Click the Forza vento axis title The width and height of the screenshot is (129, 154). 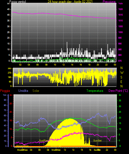(x=18, y=2)
